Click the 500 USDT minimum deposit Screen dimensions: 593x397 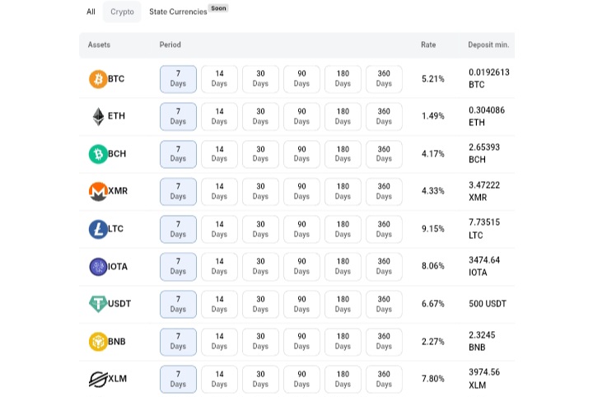488,304
